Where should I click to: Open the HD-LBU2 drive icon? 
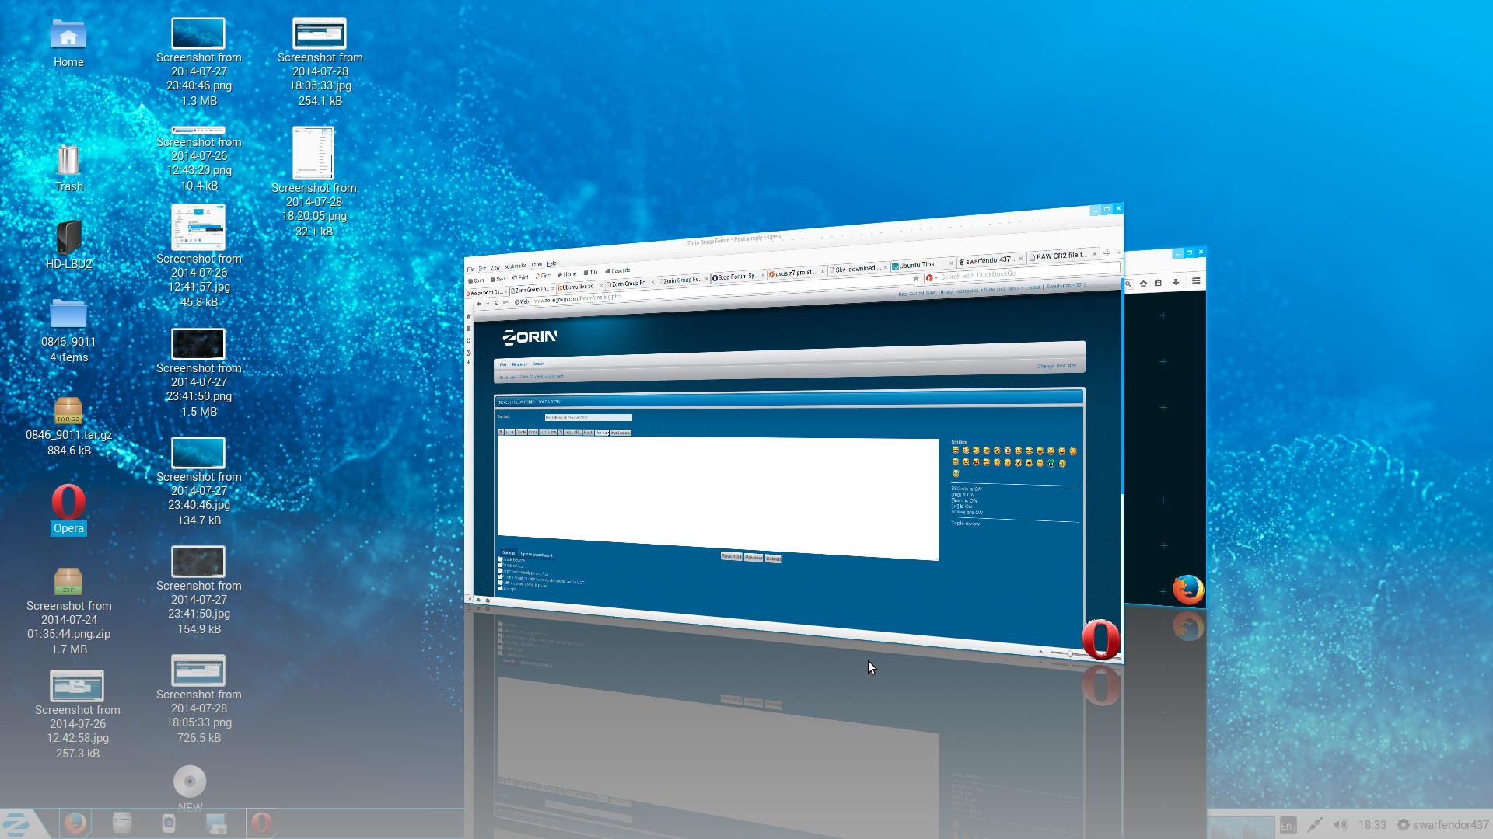pyautogui.click(x=68, y=238)
